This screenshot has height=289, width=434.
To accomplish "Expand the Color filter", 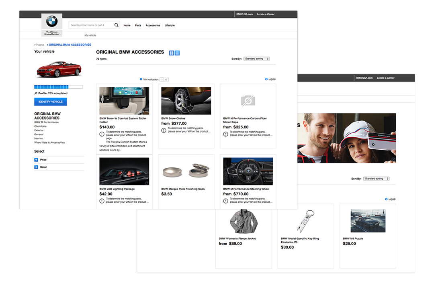I will 36,167.
